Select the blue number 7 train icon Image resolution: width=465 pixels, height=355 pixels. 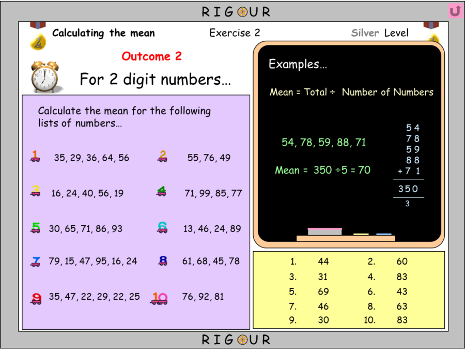[35, 261]
